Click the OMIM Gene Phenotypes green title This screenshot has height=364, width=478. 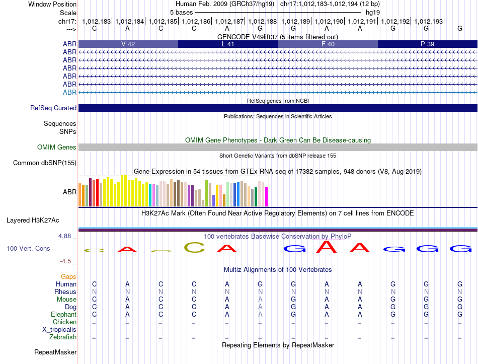pos(278,140)
